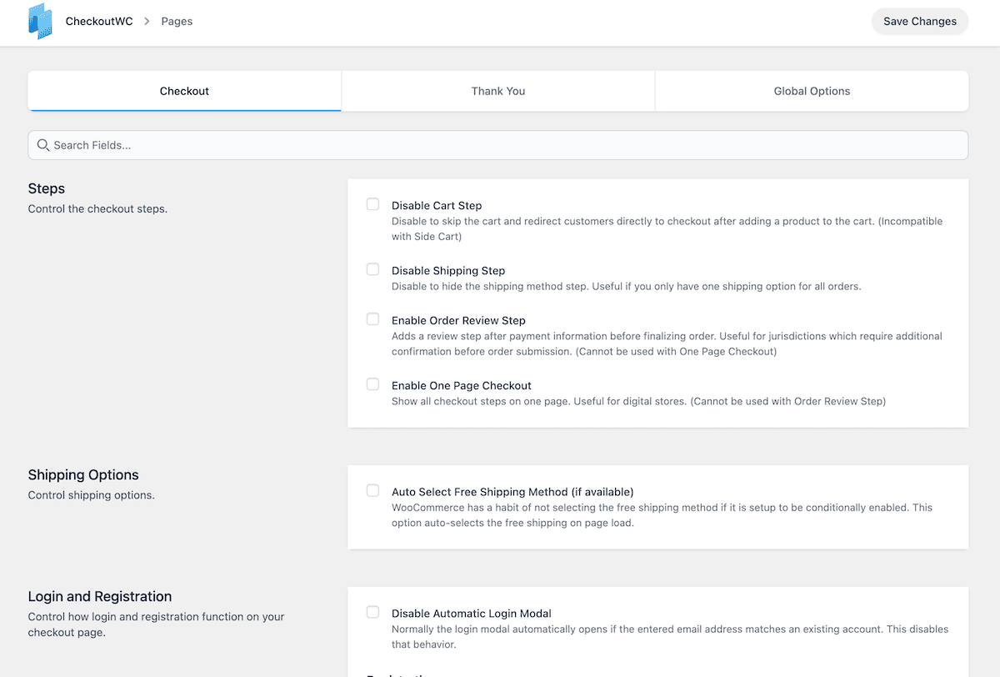The height and width of the screenshot is (677, 1000).
Task: Focus the Search Fields input box
Action: (x=500, y=145)
